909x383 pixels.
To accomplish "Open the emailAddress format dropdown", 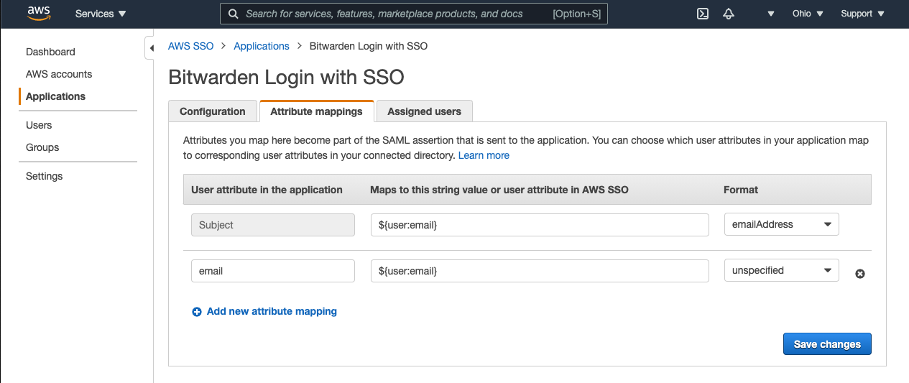I will (781, 224).
